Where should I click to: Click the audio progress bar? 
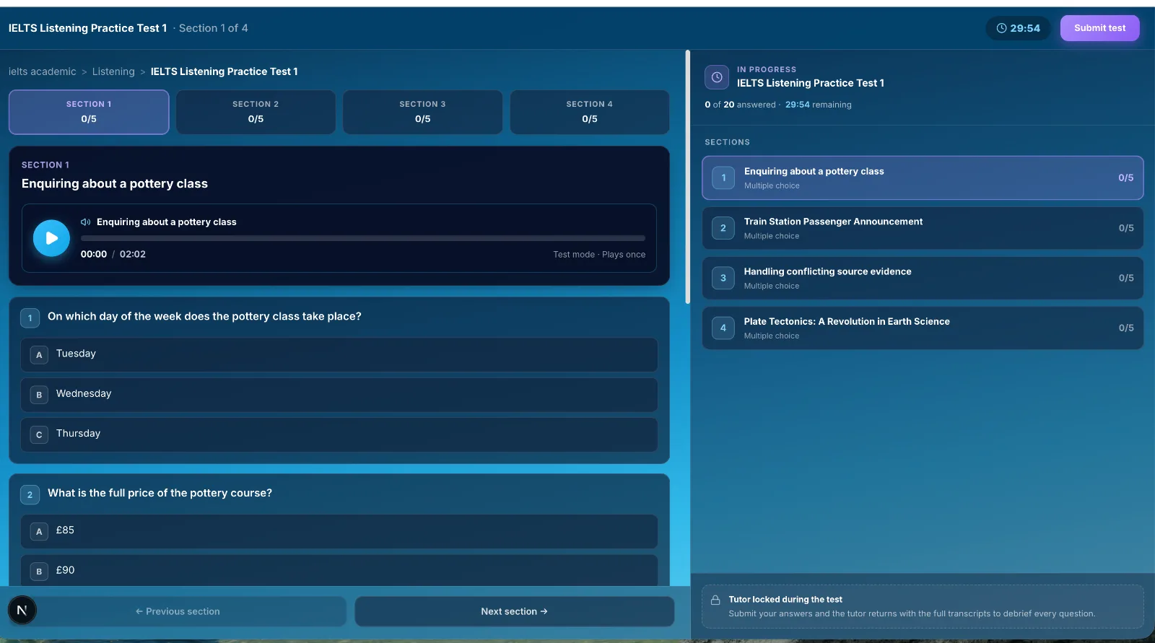(x=362, y=238)
